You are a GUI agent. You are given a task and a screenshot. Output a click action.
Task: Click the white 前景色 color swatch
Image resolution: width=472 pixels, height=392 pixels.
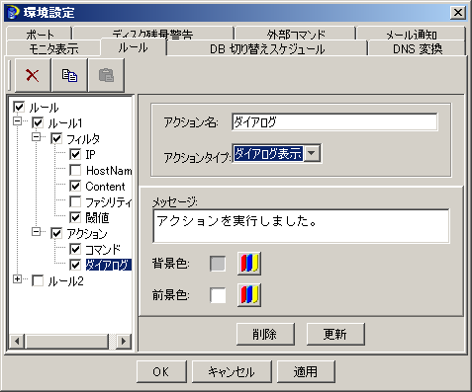(218, 295)
